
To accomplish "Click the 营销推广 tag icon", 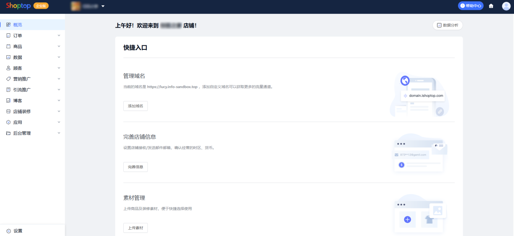I will [x=8, y=79].
